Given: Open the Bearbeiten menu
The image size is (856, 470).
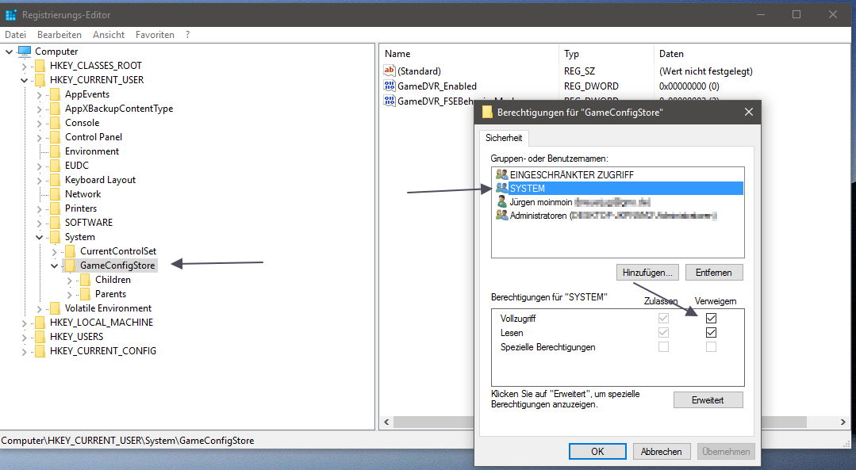Looking at the screenshot, I should (x=59, y=35).
